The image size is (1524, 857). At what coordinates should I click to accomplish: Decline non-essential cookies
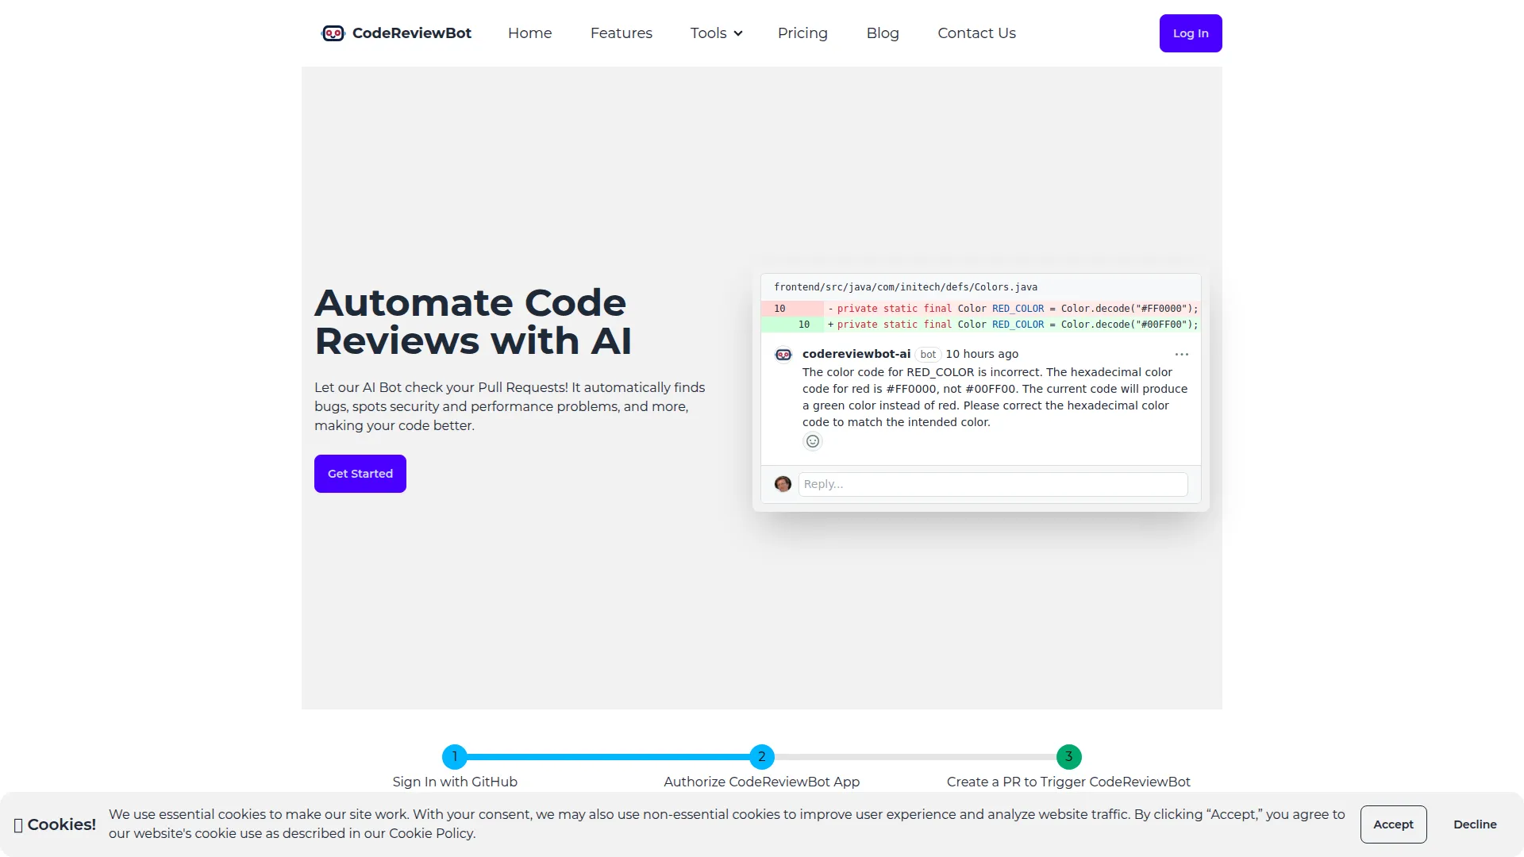click(x=1475, y=824)
